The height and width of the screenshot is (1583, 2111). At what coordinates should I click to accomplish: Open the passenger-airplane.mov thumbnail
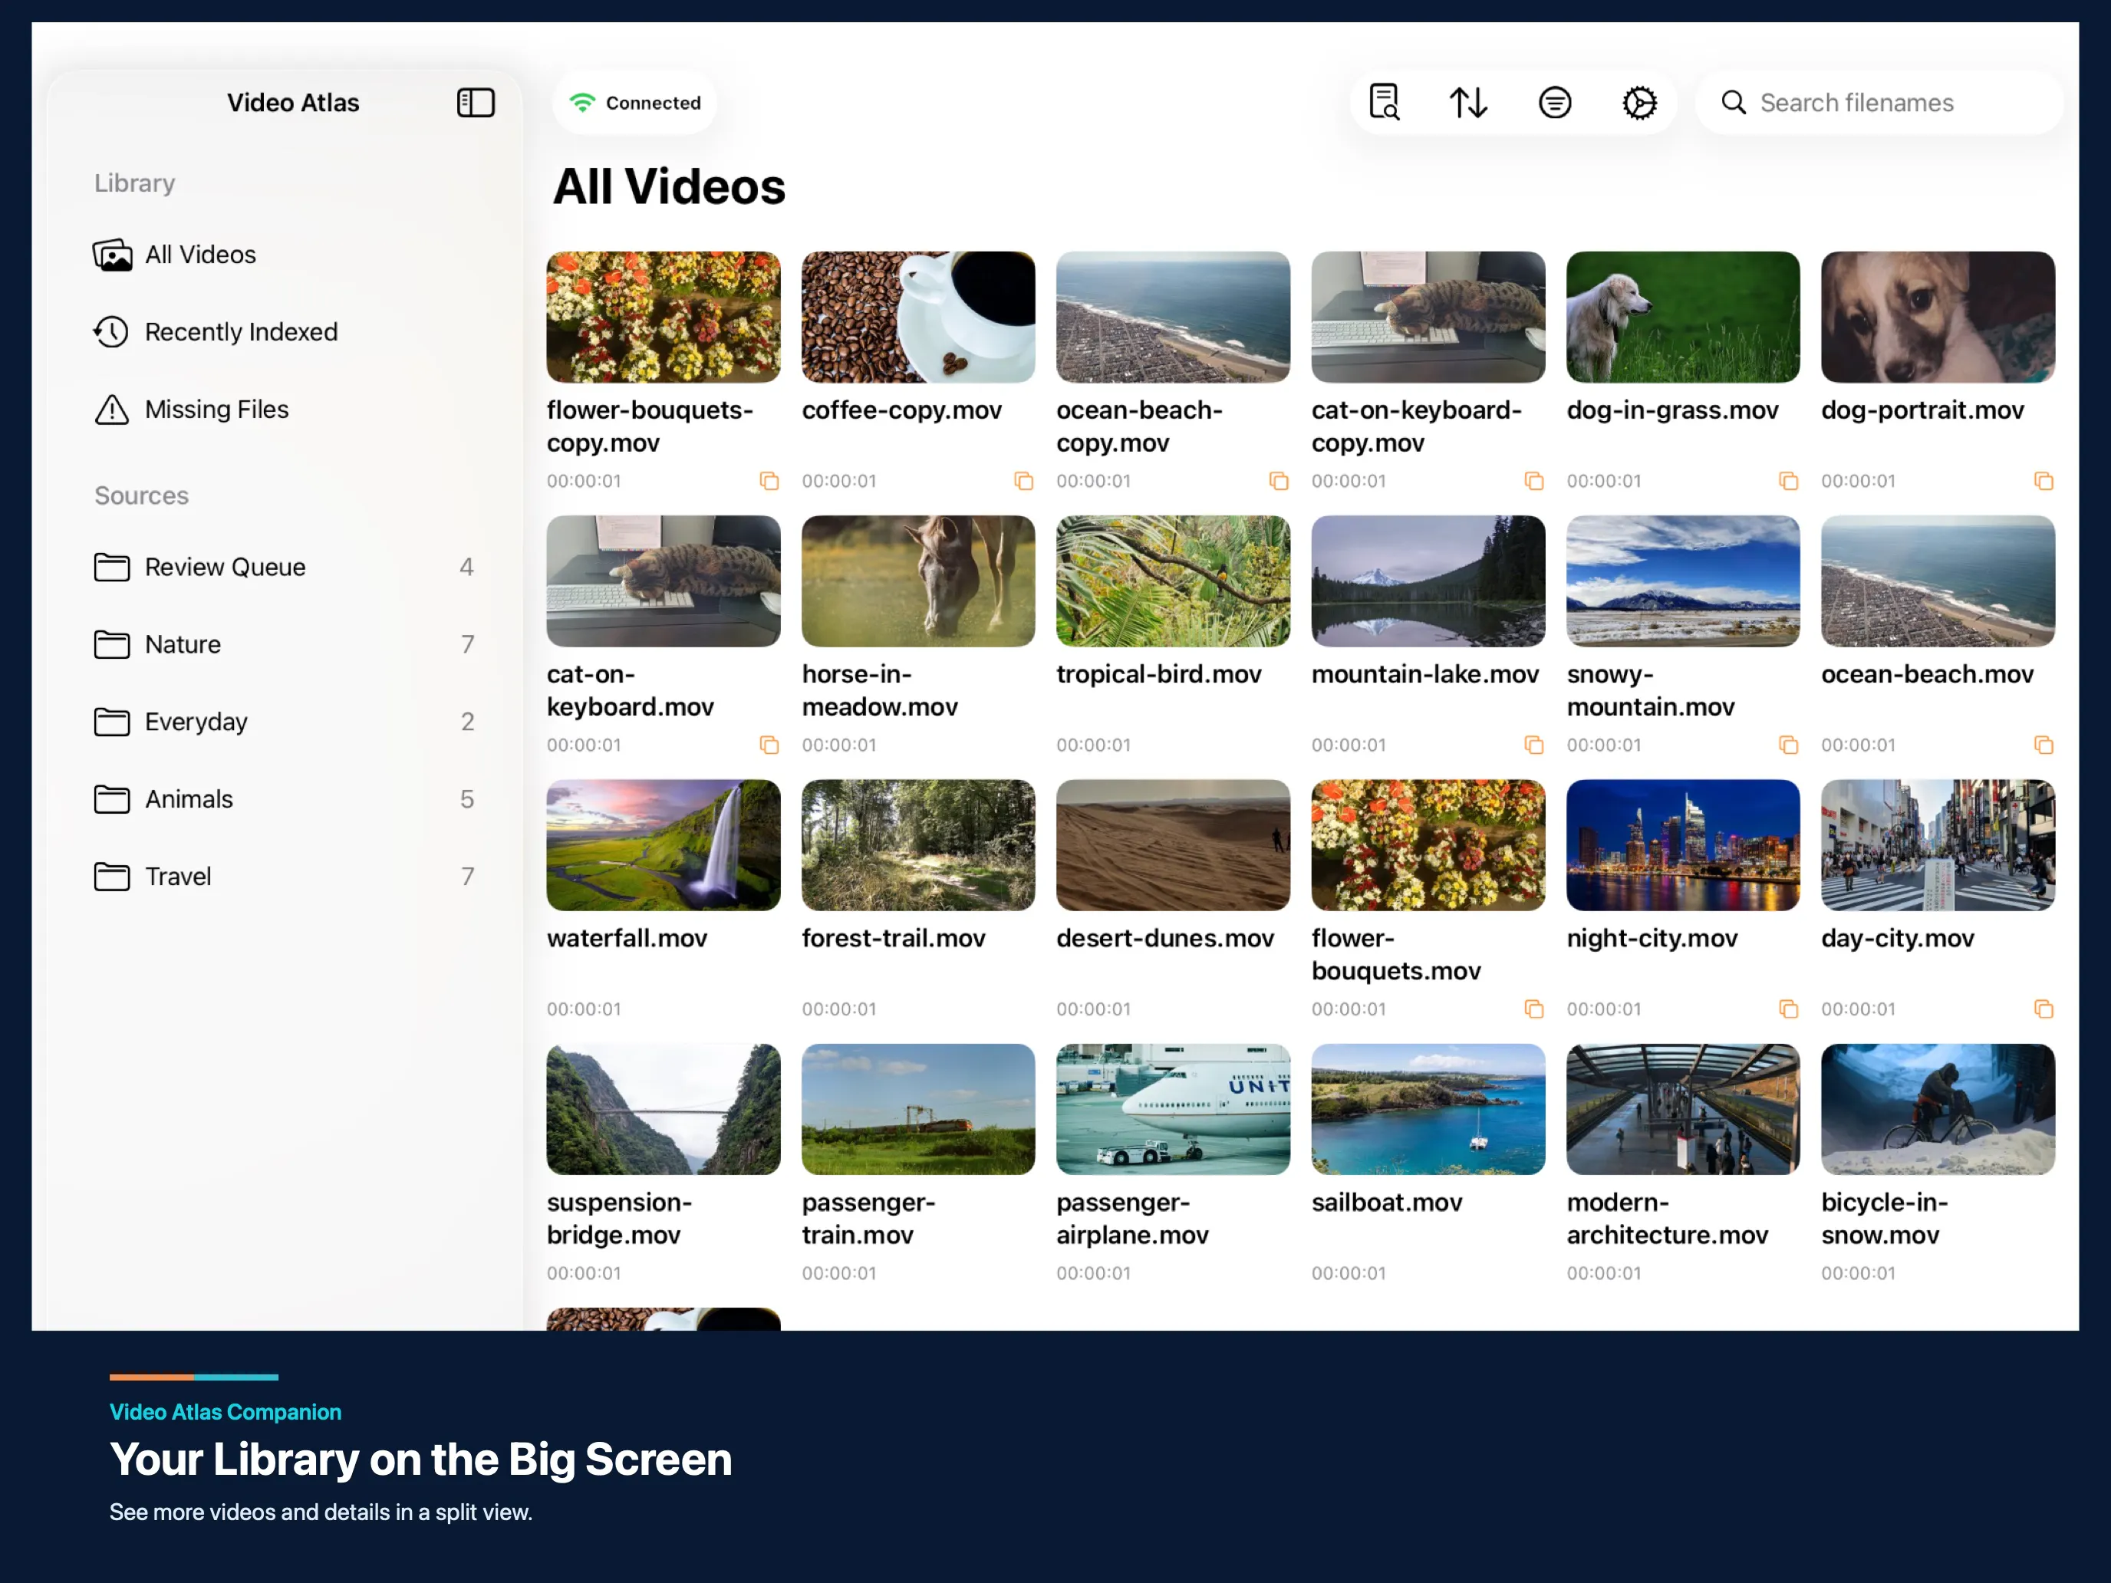[1173, 1110]
